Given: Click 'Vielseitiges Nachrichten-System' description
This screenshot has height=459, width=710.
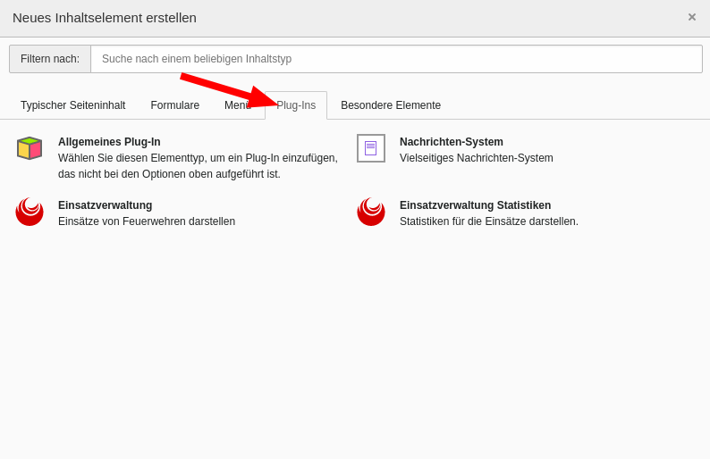Looking at the screenshot, I should pyautogui.click(x=476, y=158).
